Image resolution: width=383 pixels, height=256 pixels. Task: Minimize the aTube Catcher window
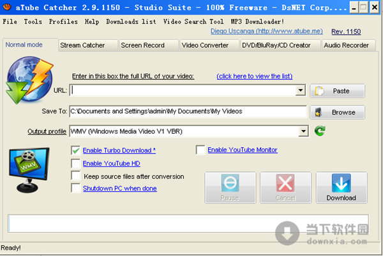coord(354,8)
